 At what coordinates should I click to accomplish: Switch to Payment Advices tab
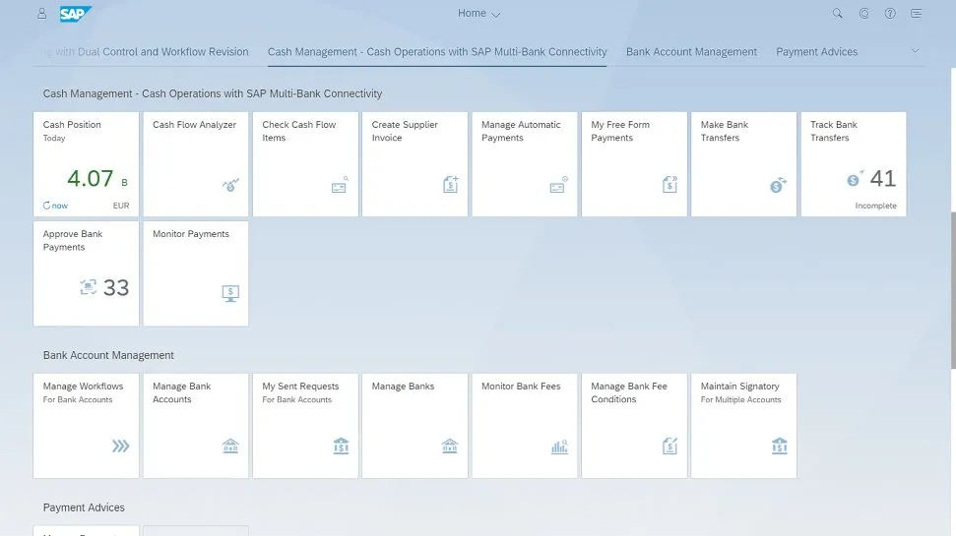(816, 52)
